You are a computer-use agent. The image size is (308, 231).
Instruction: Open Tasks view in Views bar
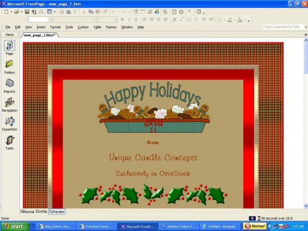[x=9, y=143]
